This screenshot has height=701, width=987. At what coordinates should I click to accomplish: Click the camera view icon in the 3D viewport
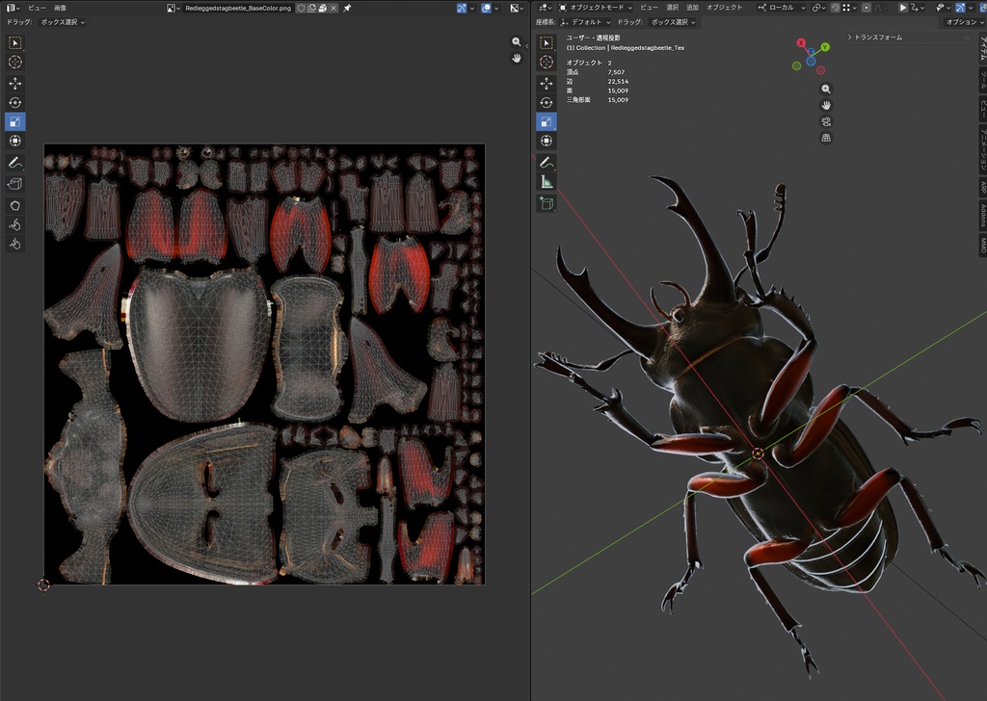tap(826, 121)
